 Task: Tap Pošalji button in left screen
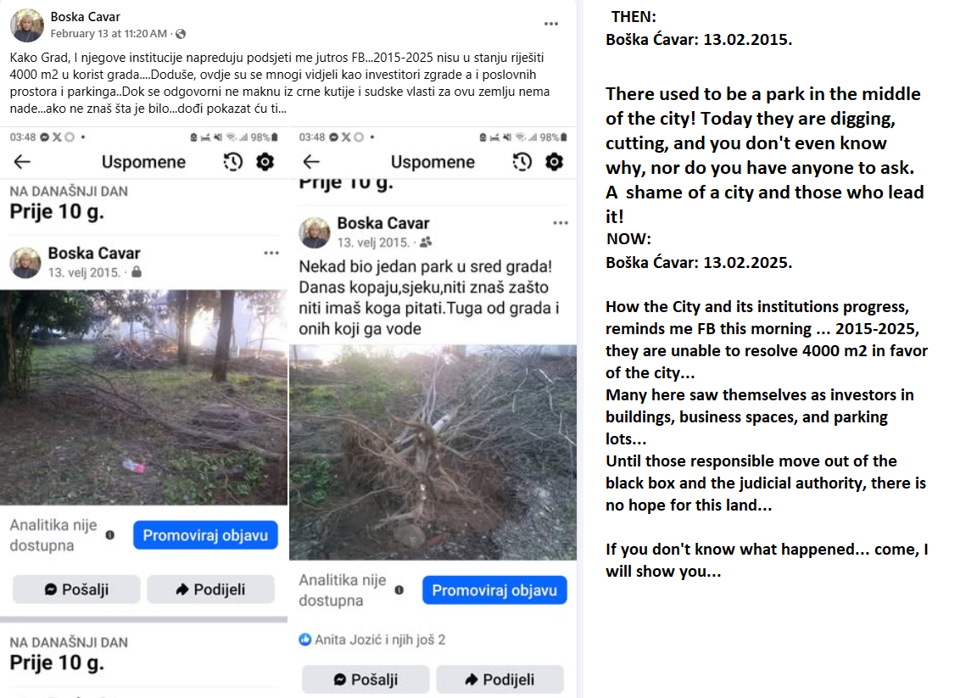(76, 589)
